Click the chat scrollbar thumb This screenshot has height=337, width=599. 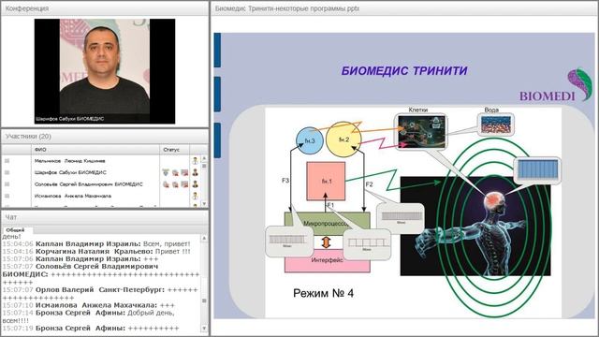204,301
